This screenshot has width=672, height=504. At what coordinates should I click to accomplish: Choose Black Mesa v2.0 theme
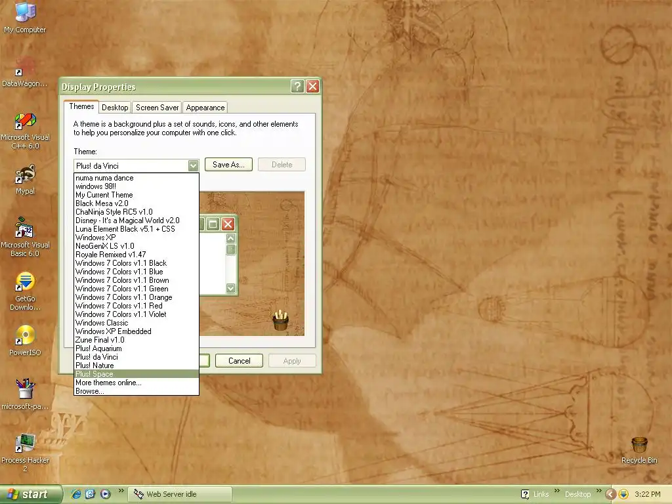[136, 203]
